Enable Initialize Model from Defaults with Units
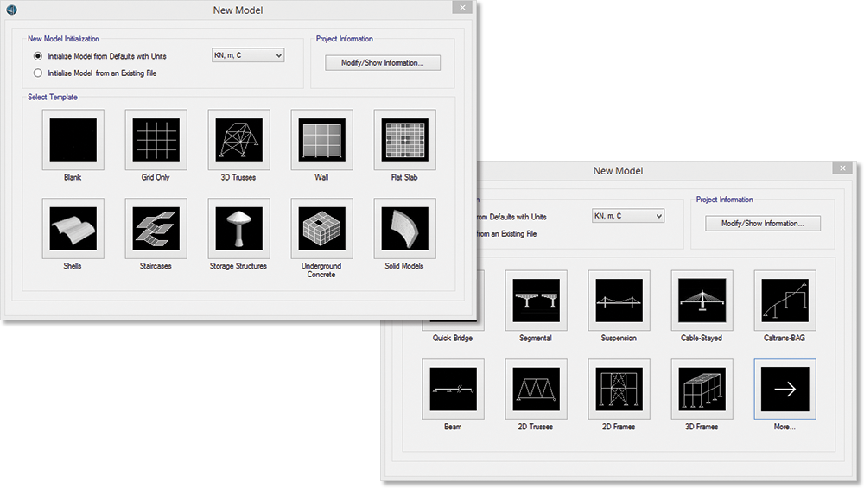This screenshot has width=864, height=488. pos(38,56)
